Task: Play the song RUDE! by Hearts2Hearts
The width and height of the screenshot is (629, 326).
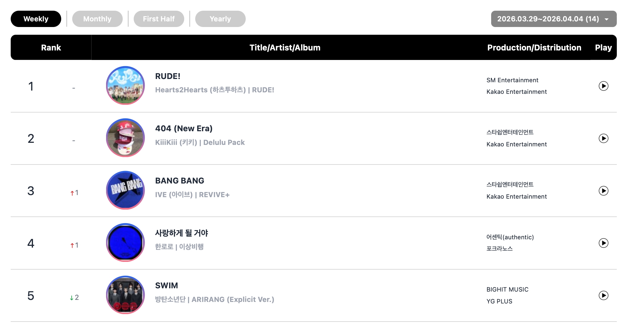Action: click(603, 86)
